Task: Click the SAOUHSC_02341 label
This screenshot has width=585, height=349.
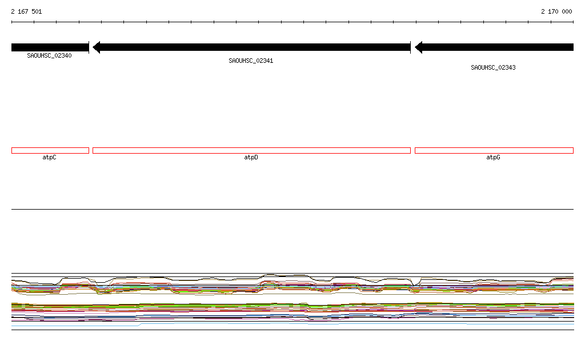Action: (251, 61)
